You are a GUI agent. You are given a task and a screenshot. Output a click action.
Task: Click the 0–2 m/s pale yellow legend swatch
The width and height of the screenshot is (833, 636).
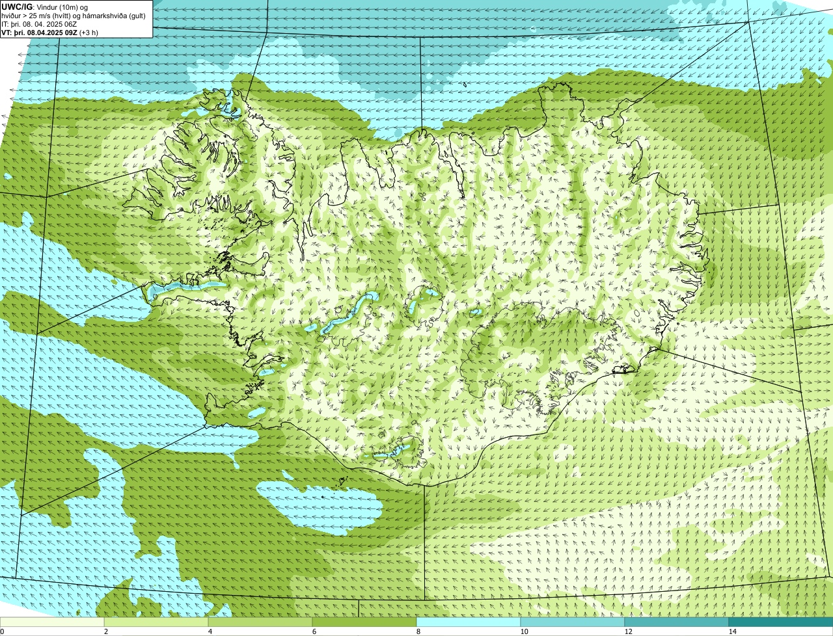coord(52,622)
